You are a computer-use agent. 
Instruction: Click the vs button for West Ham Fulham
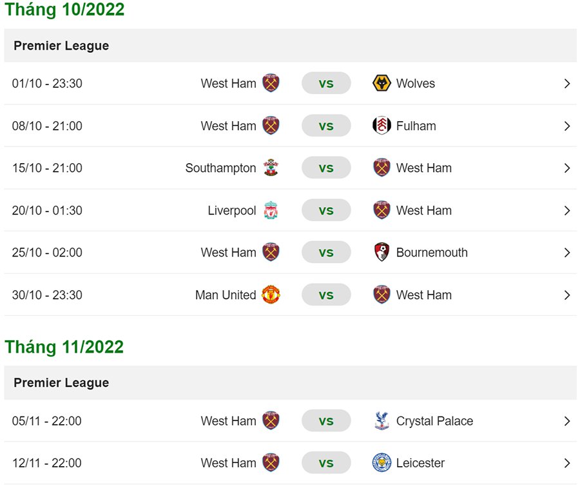(x=326, y=126)
